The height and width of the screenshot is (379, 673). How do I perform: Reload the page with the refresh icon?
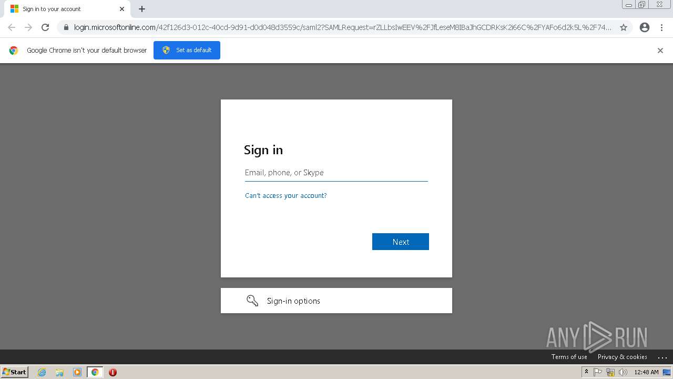[x=45, y=27]
